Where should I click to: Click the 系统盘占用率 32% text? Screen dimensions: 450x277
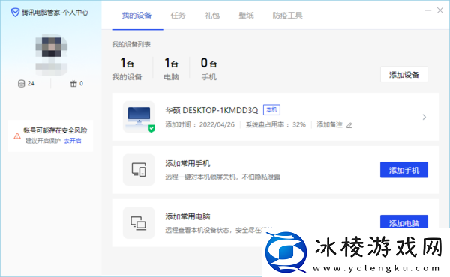tap(276, 124)
